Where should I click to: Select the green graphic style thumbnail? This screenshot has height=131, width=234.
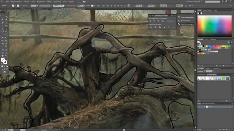(223, 79)
